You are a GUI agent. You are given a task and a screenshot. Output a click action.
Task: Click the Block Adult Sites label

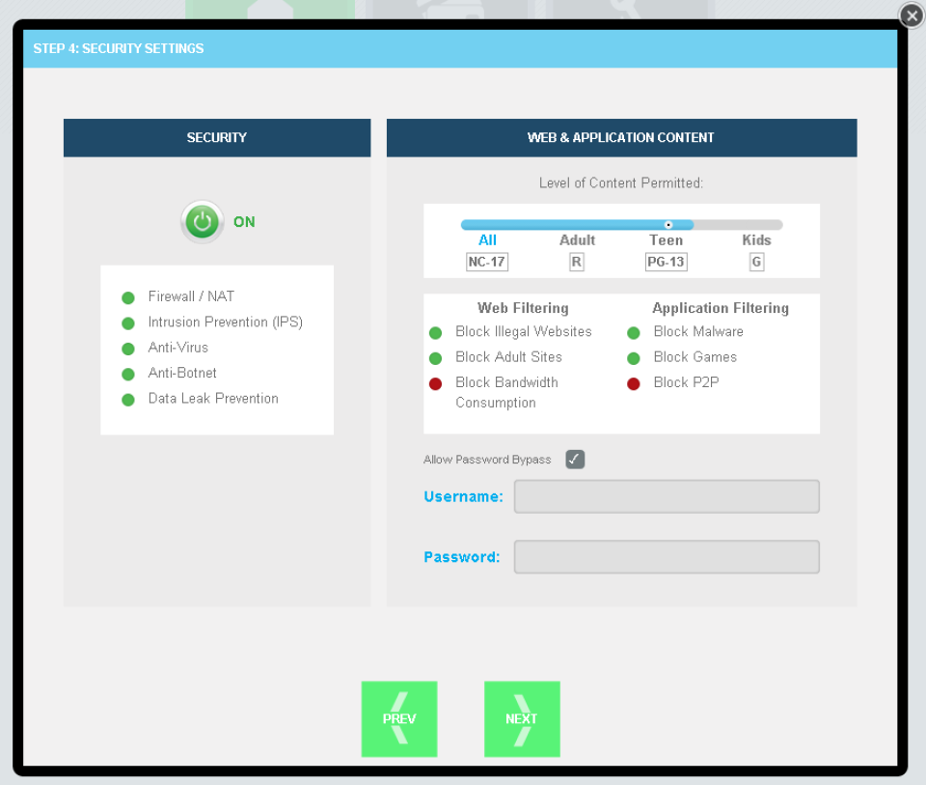(x=508, y=356)
